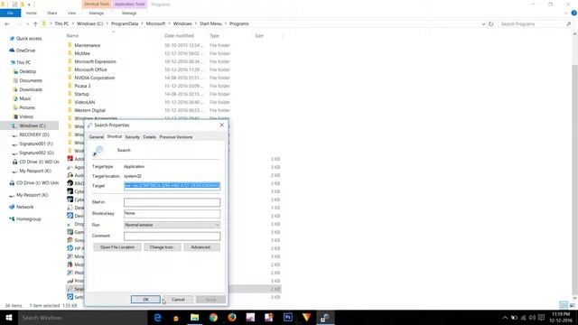Select Windows (C:) drive in sidebar

[33, 125]
